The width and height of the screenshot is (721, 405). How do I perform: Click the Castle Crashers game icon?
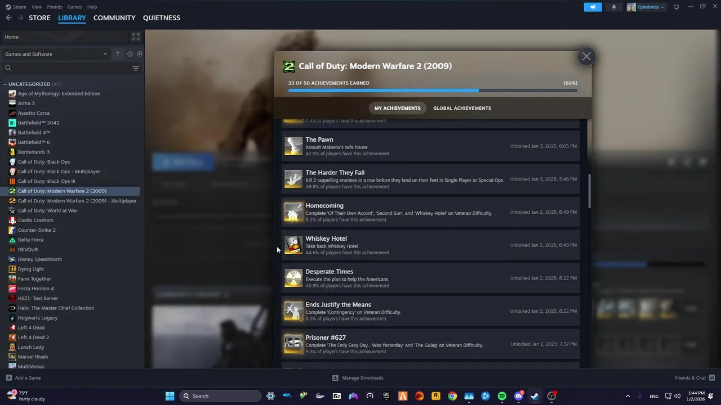point(12,220)
